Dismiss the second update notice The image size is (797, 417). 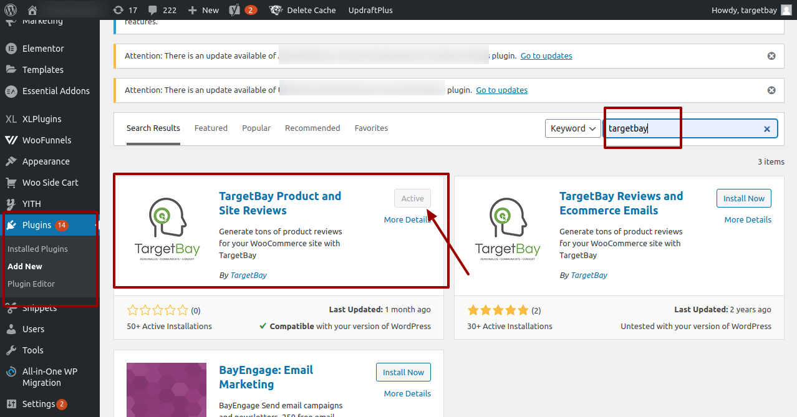(771, 90)
